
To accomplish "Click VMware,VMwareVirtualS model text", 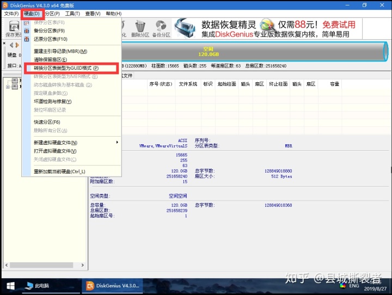I will (163, 146).
